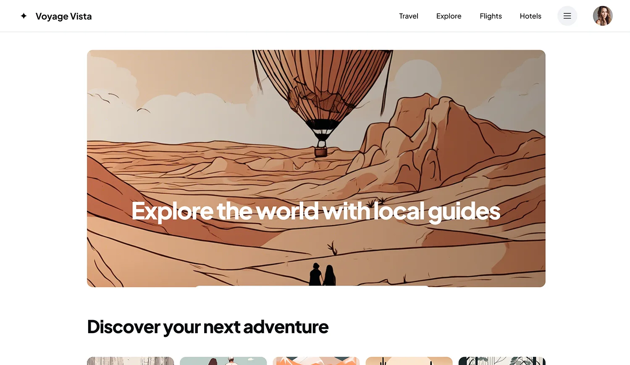Click the Voyage Vista brand name
This screenshot has height=365, width=630.
coord(63,16)
